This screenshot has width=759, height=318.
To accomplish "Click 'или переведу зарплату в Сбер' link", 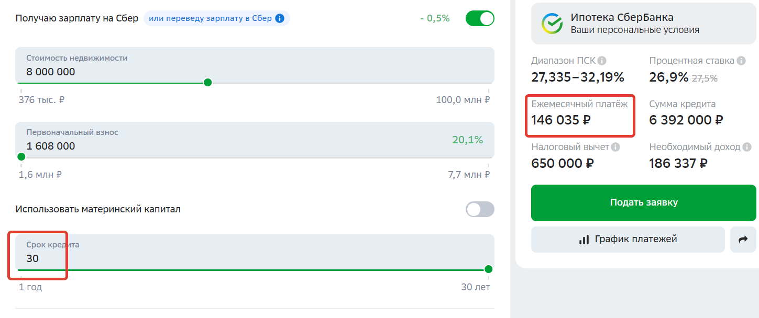I will (210, 18).
